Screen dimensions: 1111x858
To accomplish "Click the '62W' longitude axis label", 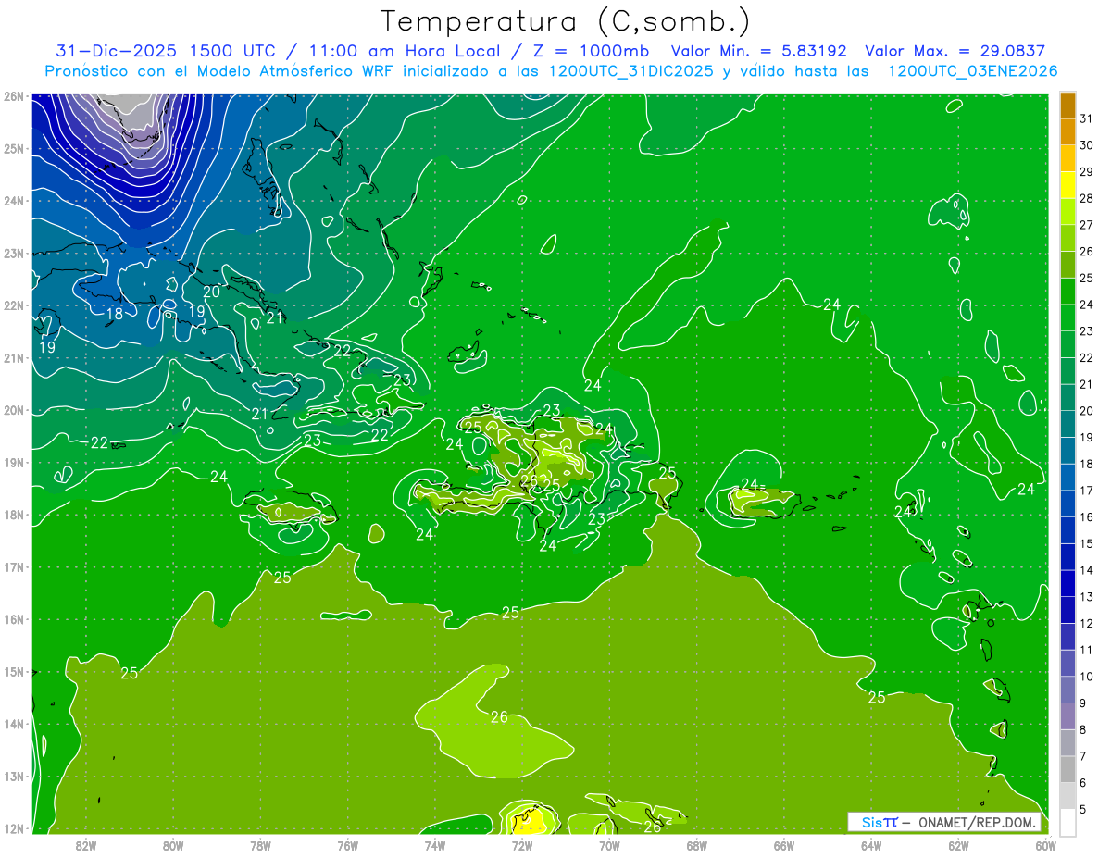I will tap(958, 845).
